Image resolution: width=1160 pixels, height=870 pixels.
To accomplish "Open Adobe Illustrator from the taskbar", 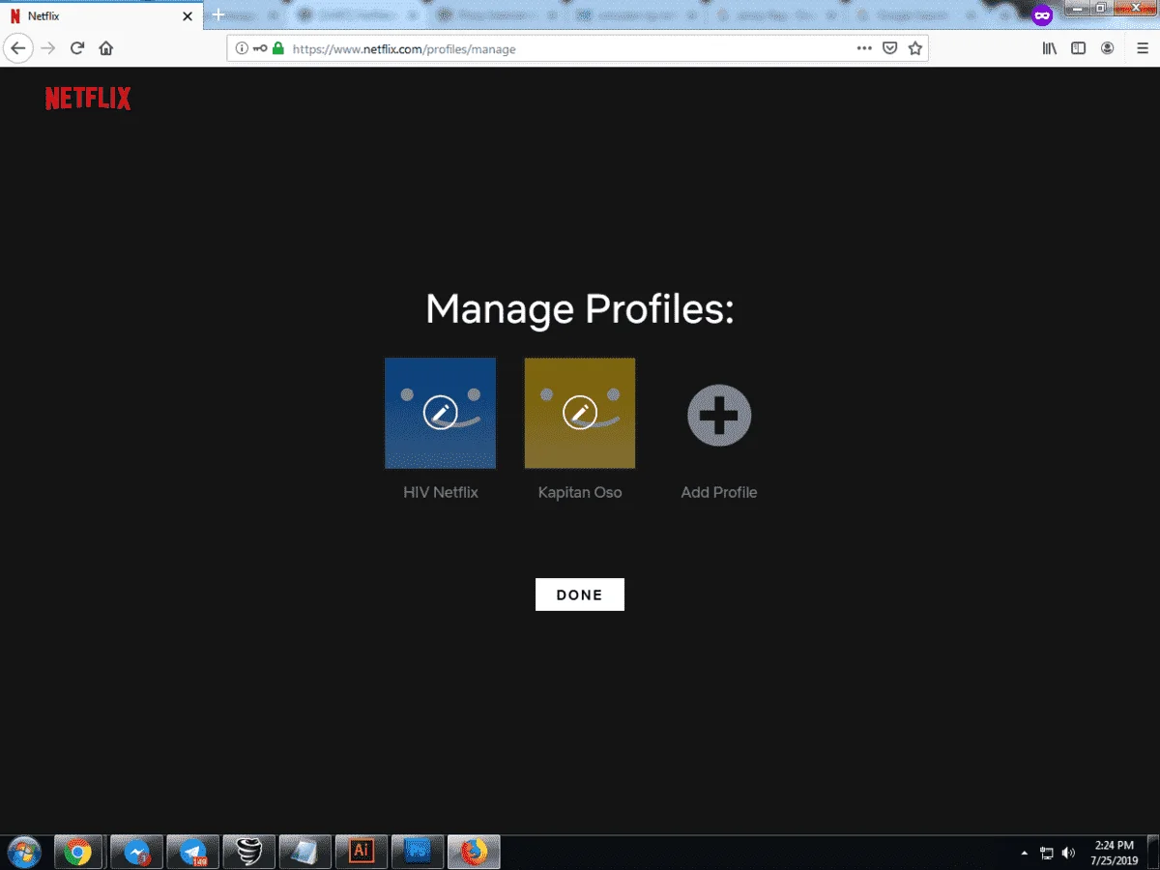I will [x=362, y=853].
